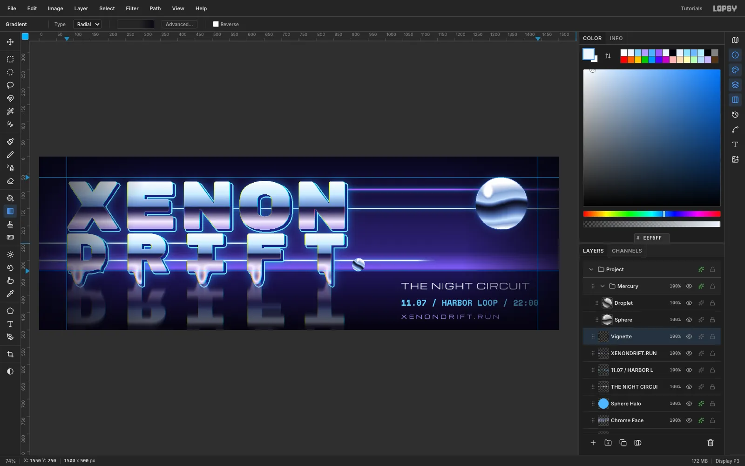The width and height of the screenshot is (745, 466).
Task: Click the hex color input field
Action: point(652,238)
